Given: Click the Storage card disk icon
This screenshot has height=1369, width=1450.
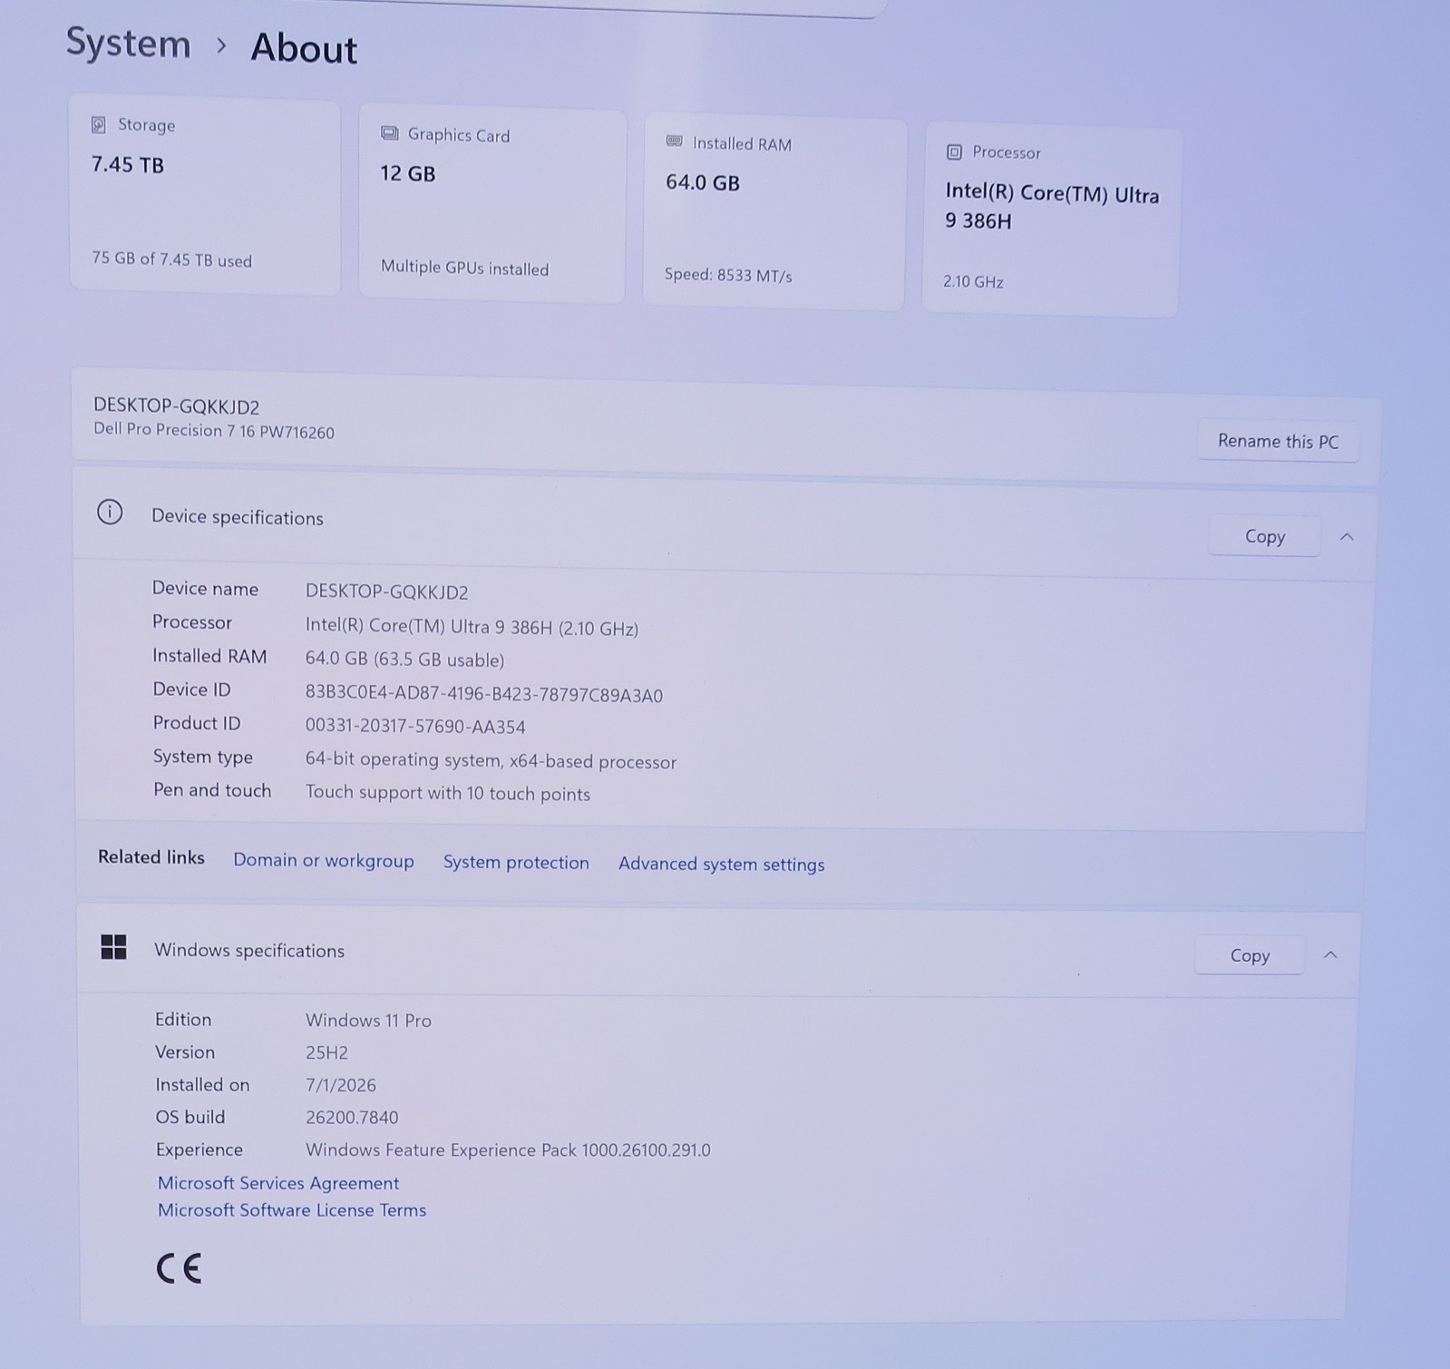Looking at the screenshot, I should click(x=98, y=124).
